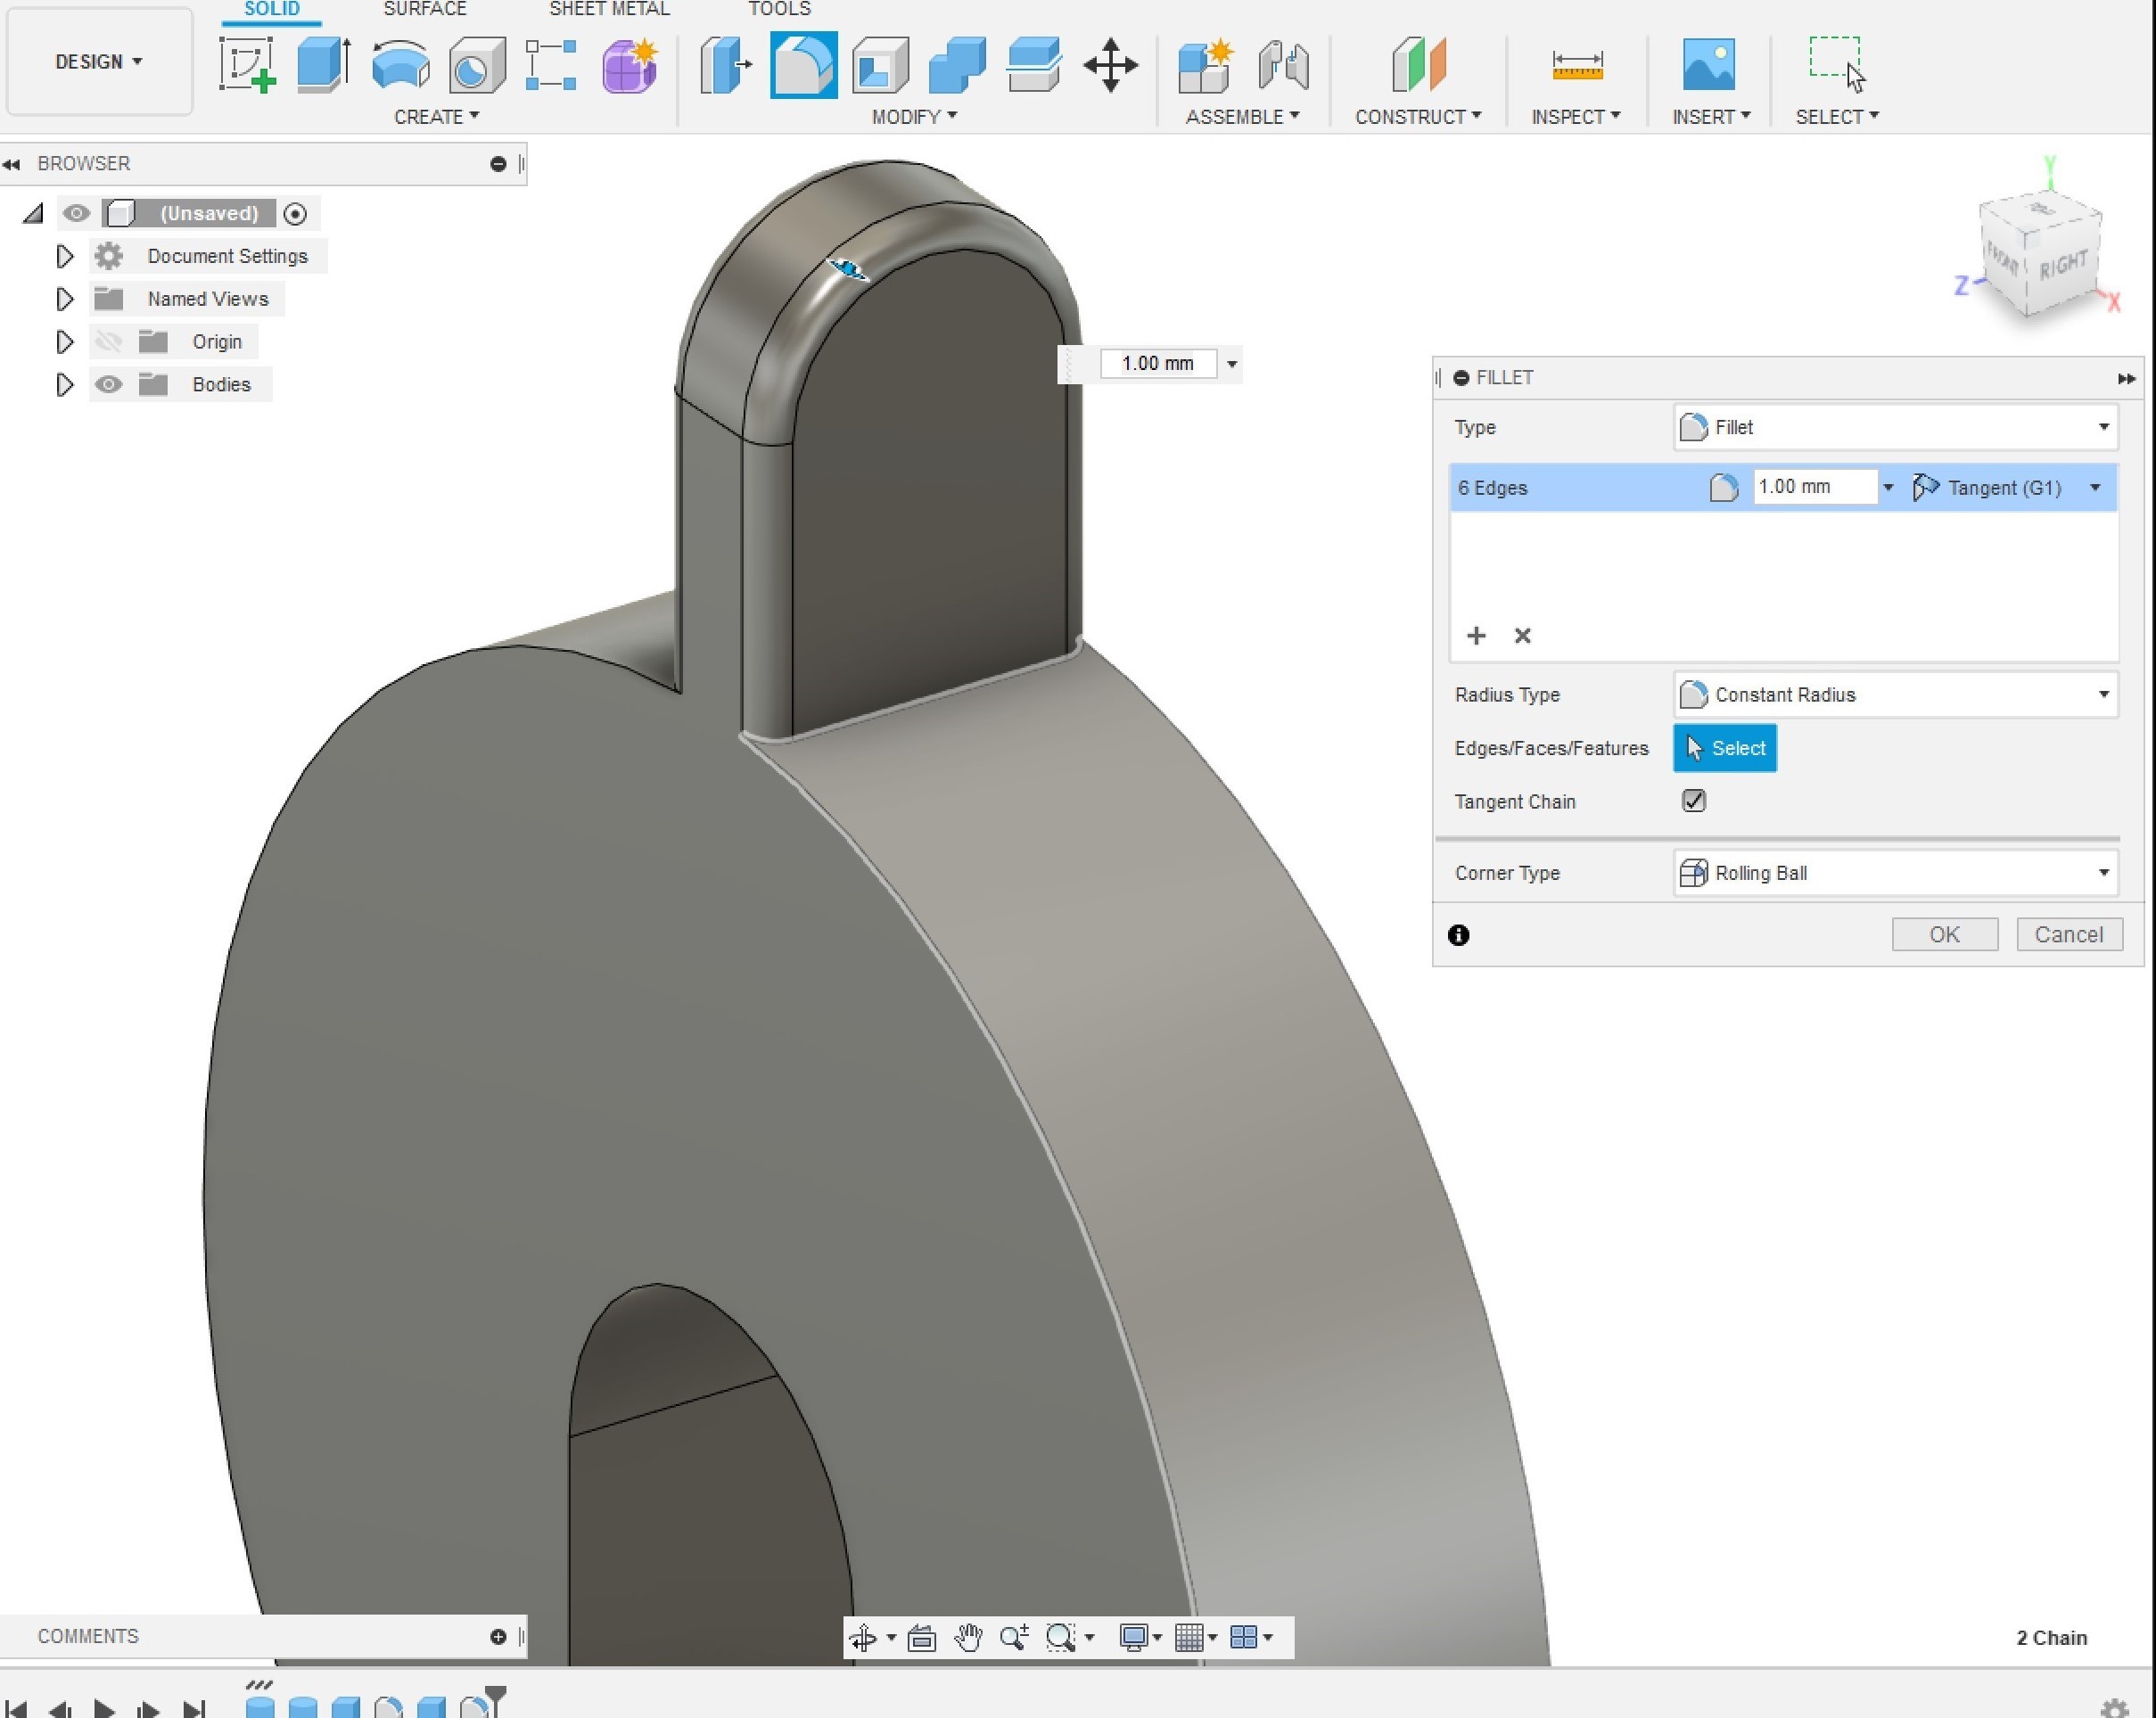Click the Look At icon
Viewport: 2156px width, 1718px height.
point(921,1637)
